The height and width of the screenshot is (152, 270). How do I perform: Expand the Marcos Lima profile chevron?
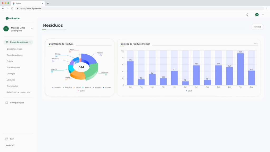coord(32,29)
